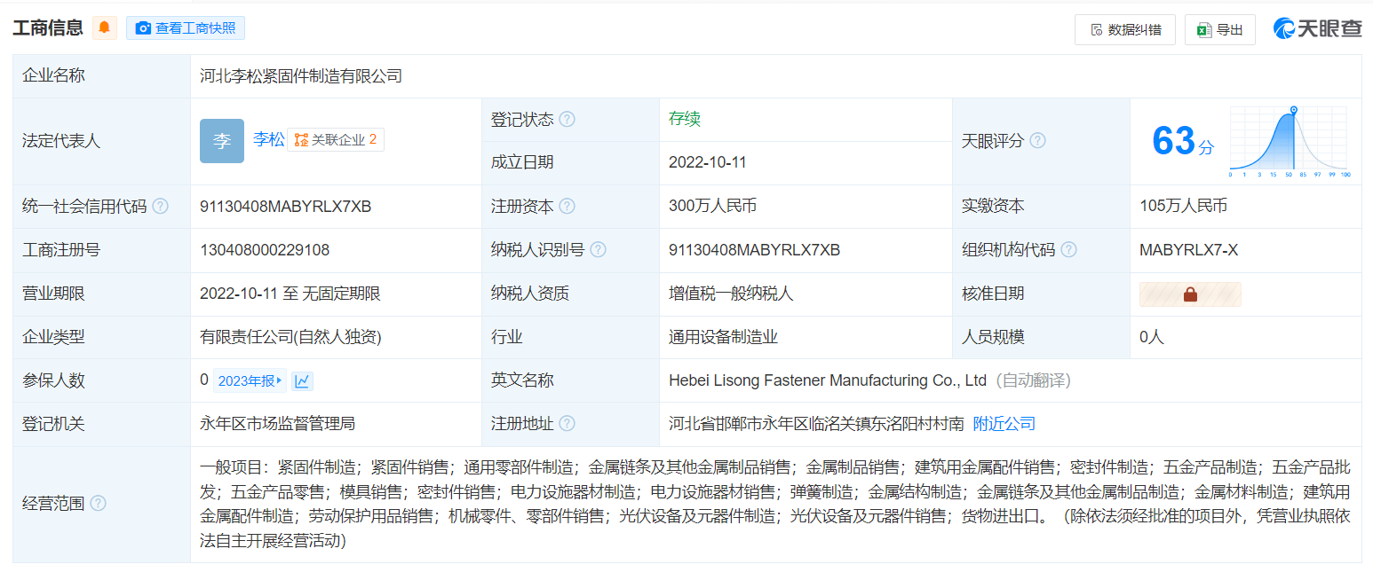The height and width of the screenshot is (580, 1373).
Task: Click the orange bell alert icon
Action: [105, 27]
